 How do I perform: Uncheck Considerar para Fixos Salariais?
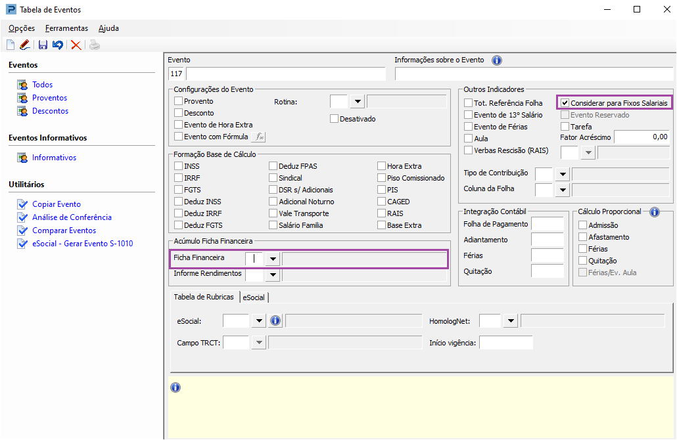point(565,103)
